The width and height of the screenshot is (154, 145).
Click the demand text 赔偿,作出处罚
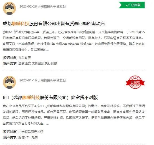point(28,137)
